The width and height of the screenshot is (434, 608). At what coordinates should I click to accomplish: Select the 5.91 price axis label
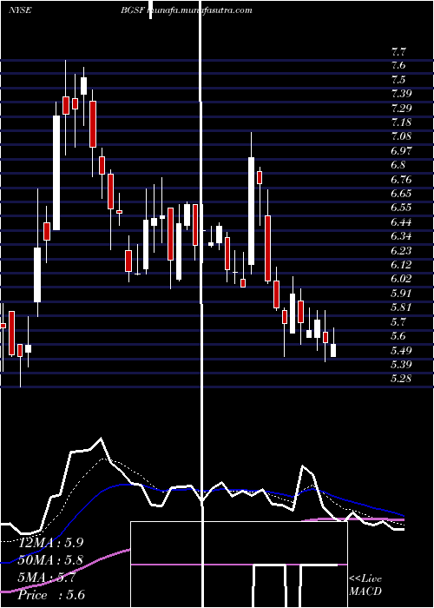[401, 294]
